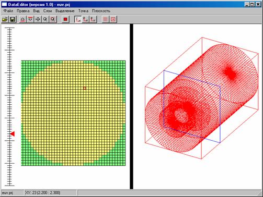Click the red triangle marker on layer ruler
The height and width of the screenshot is (197, 263).
click(x=13, y=134)
